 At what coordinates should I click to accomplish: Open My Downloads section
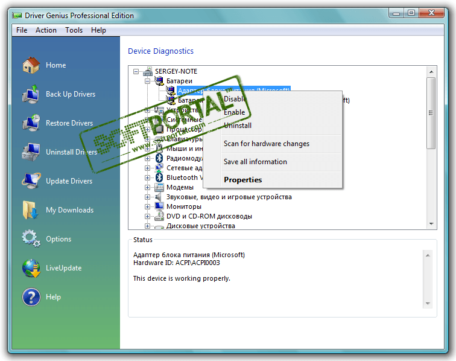70,210
